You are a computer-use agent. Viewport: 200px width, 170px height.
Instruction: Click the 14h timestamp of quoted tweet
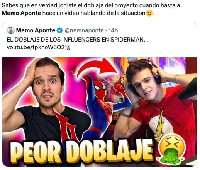tap(113, 30)
